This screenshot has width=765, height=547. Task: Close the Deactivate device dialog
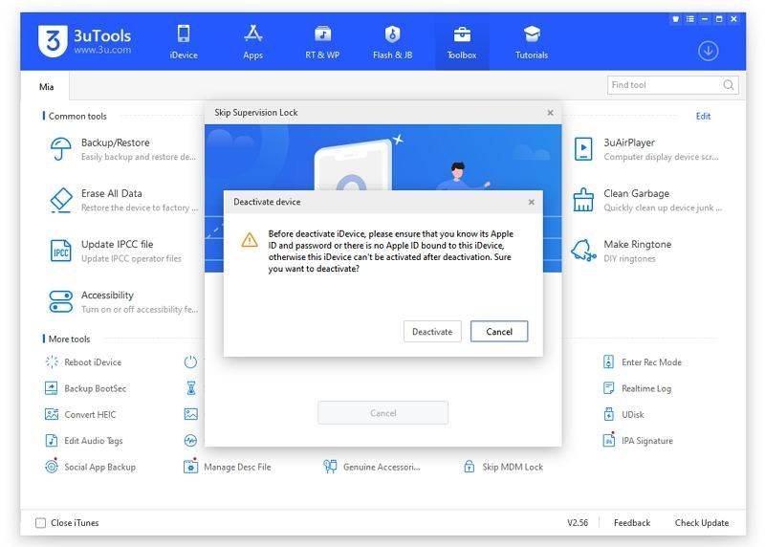[x=531, y=202]
